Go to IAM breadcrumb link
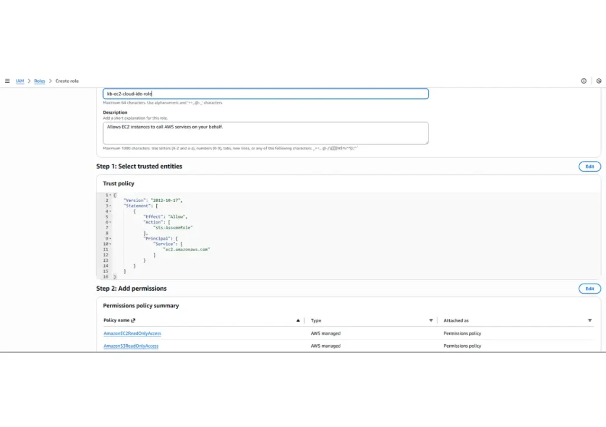The image size is (606, 427). (x=20, y=81)
